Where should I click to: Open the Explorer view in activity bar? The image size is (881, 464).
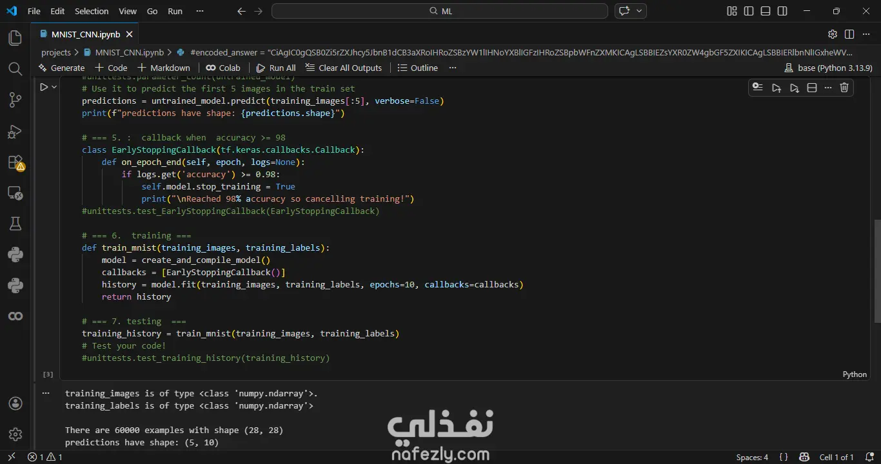tap(15, 38)
